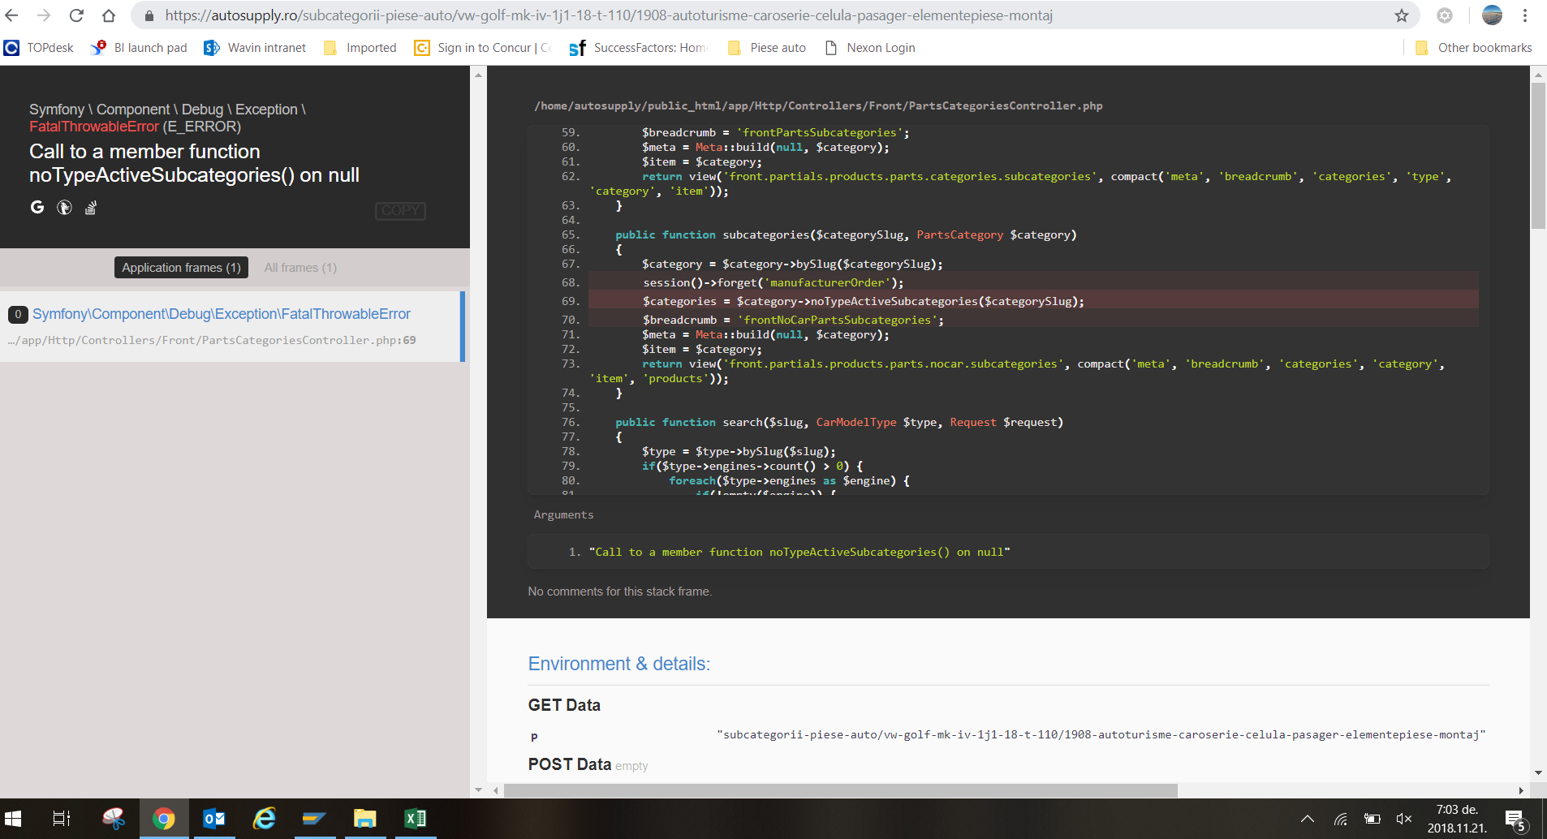The width and height of the screenshot is (1547, 839).
Task: Click the Environment & details heading
Action: (619, 664)
